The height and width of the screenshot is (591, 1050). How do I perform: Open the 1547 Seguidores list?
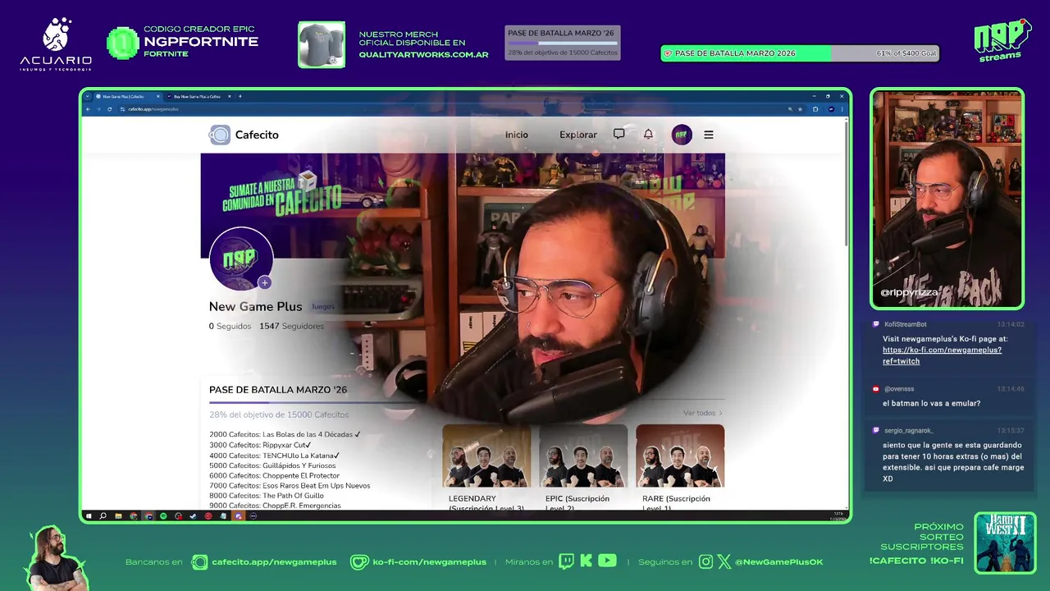[291, 326]
